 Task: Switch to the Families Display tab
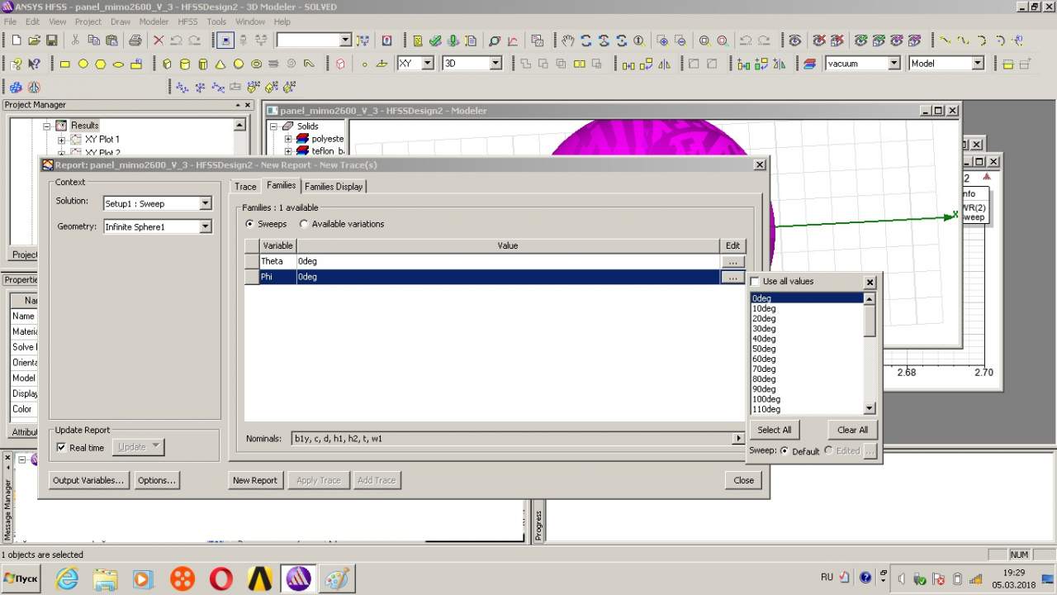click(x=334, y=187)
